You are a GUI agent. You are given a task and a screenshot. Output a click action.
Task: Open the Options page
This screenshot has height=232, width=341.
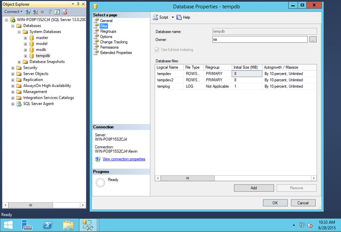pos(106,36)
